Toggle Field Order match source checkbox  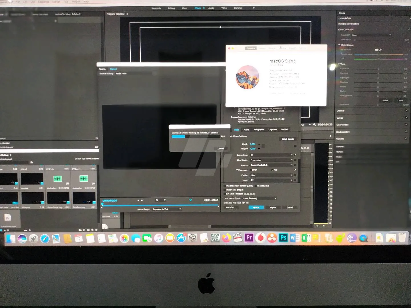pyautogui.click(x=295, y=160)
